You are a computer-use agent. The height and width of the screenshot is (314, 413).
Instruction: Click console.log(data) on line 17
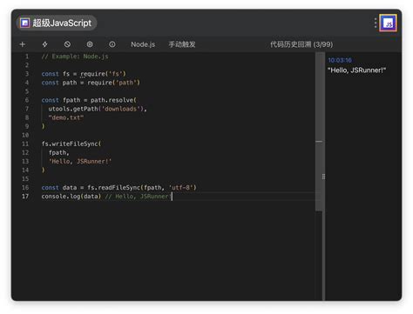point(71,197)
